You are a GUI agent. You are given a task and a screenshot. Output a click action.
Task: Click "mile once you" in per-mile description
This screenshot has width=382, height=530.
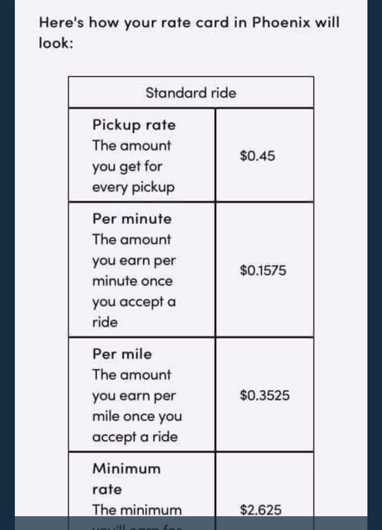pos(137,416)
